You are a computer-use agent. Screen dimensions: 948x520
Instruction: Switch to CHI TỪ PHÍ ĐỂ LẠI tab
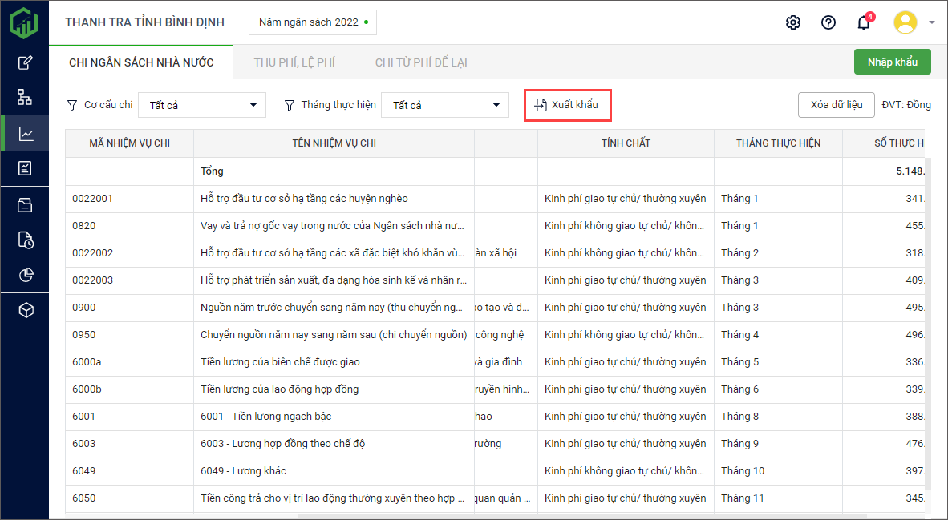click(421, 62)
